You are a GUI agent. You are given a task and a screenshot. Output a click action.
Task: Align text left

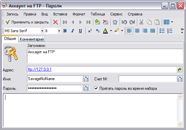[x=129, y=31]
